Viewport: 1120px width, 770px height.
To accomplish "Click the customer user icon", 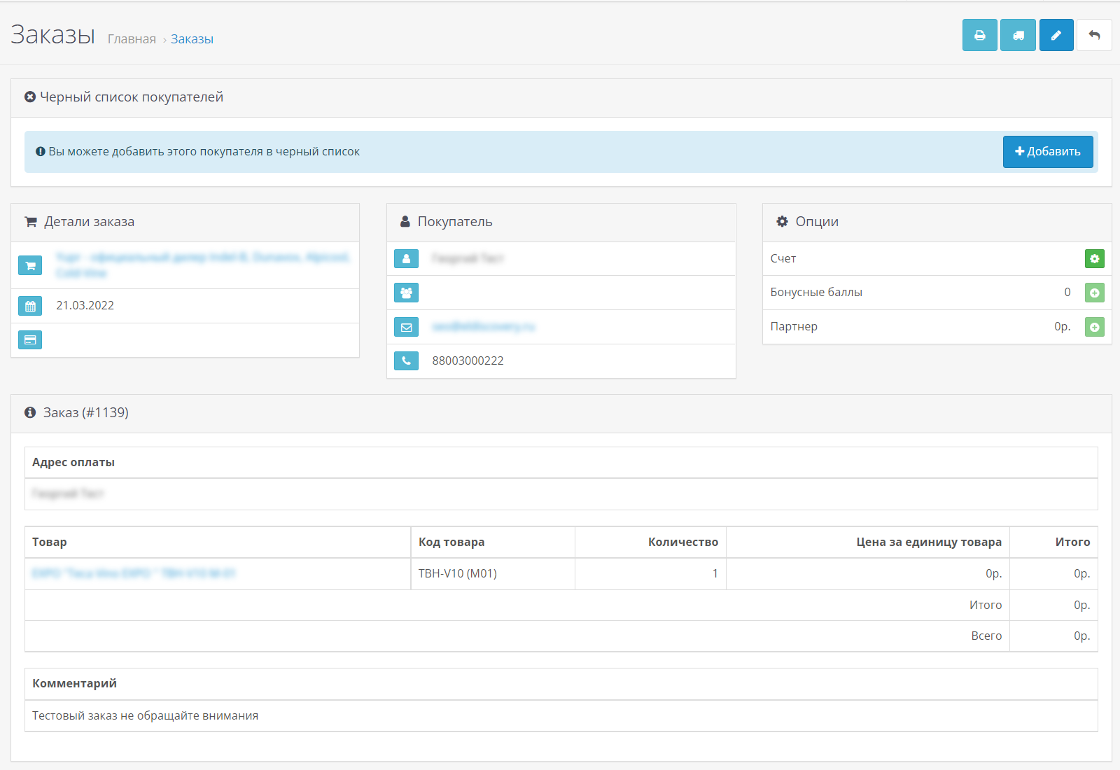I will pyautogui.click(x=406, y=259).
